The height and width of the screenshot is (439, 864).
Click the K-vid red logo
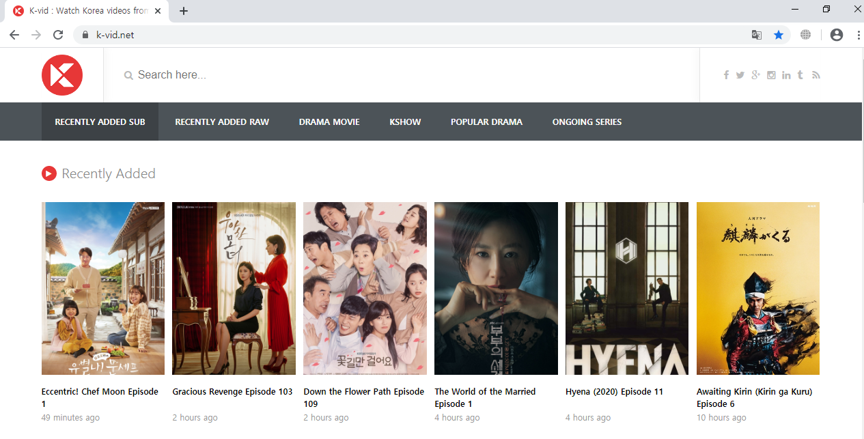tap(62, 75)
